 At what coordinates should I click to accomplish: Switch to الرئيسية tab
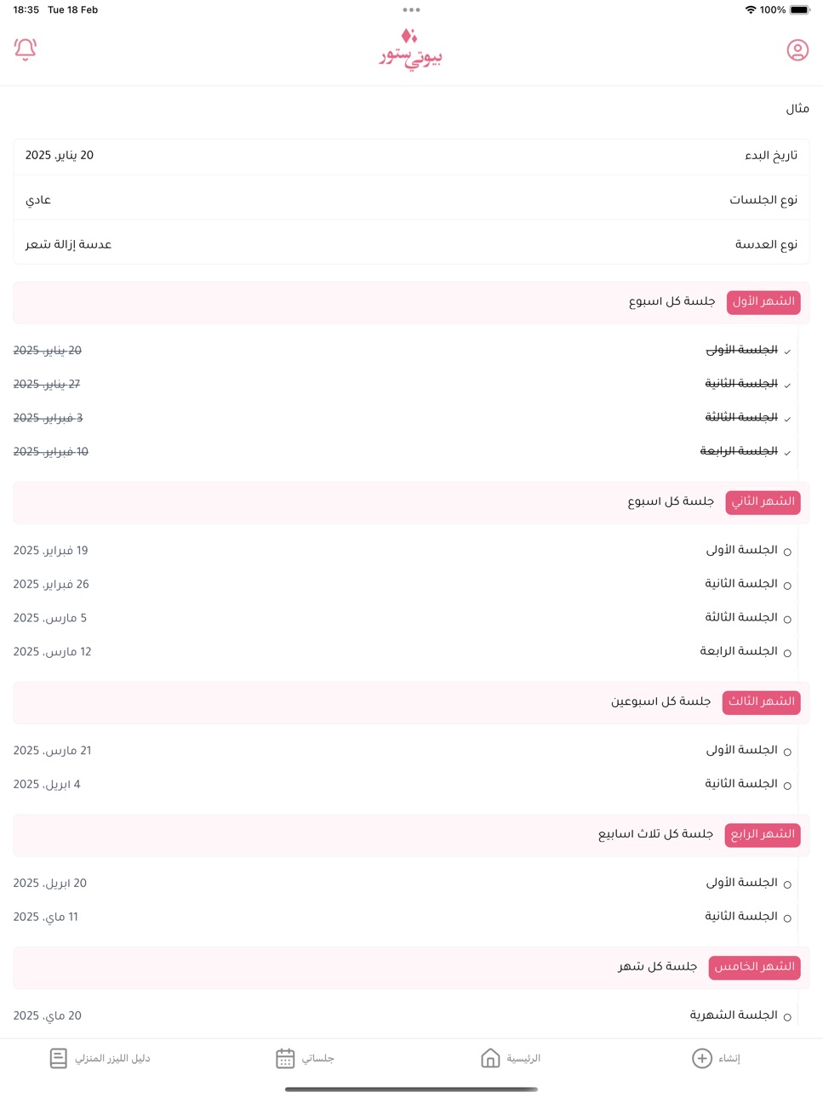tap(511, 1058)
